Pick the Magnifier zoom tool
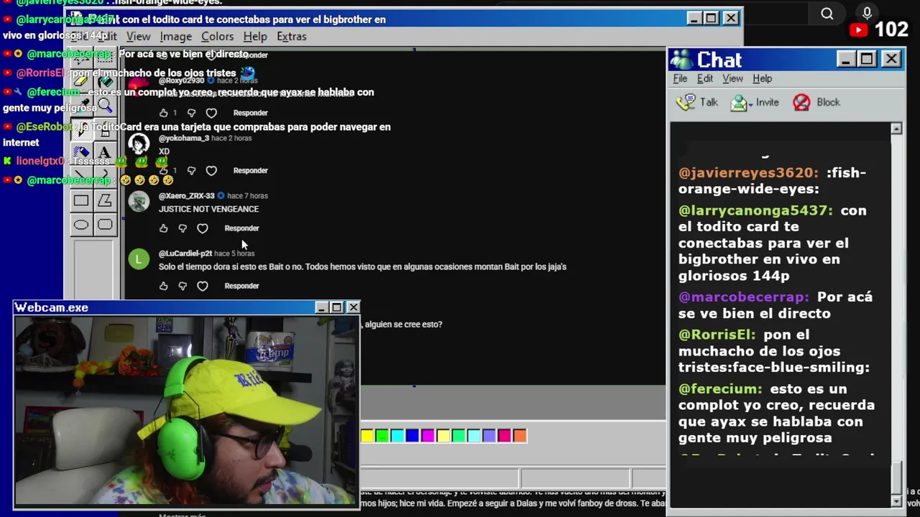Screen dimensions: 920x517 pos(105,106)
